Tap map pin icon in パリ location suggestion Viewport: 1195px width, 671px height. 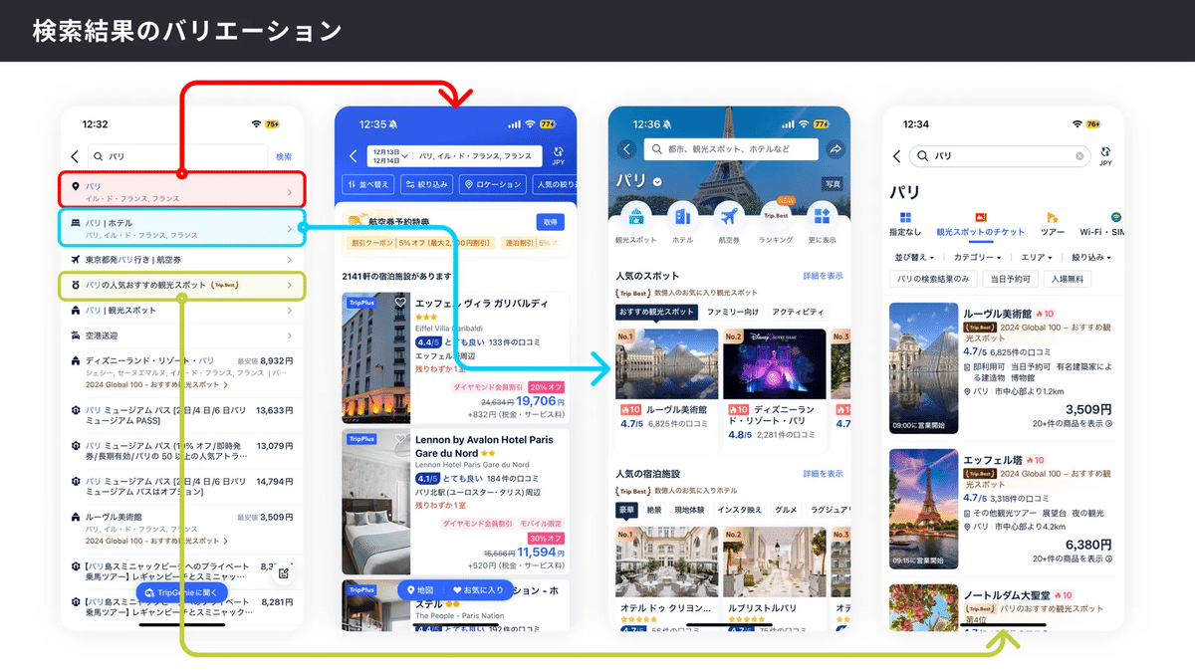(75, 187)
